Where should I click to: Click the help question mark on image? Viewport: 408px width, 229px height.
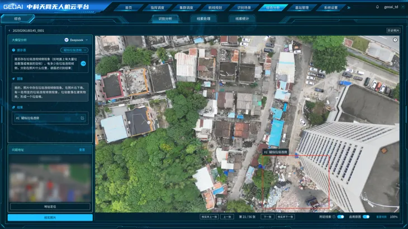[396, 41]
